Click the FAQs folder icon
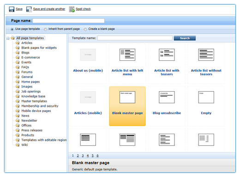Image resolution: width=240 pixels, height=177 pixels. (x=18, y=67)
